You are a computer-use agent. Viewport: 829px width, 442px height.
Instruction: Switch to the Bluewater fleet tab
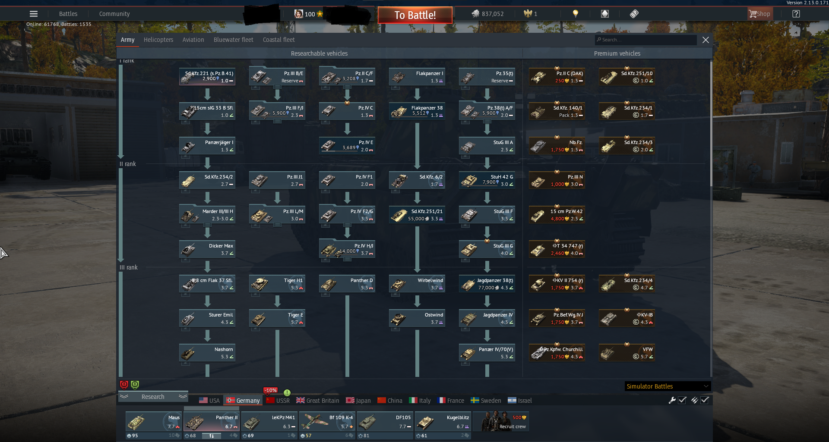(x=233, y=40)
